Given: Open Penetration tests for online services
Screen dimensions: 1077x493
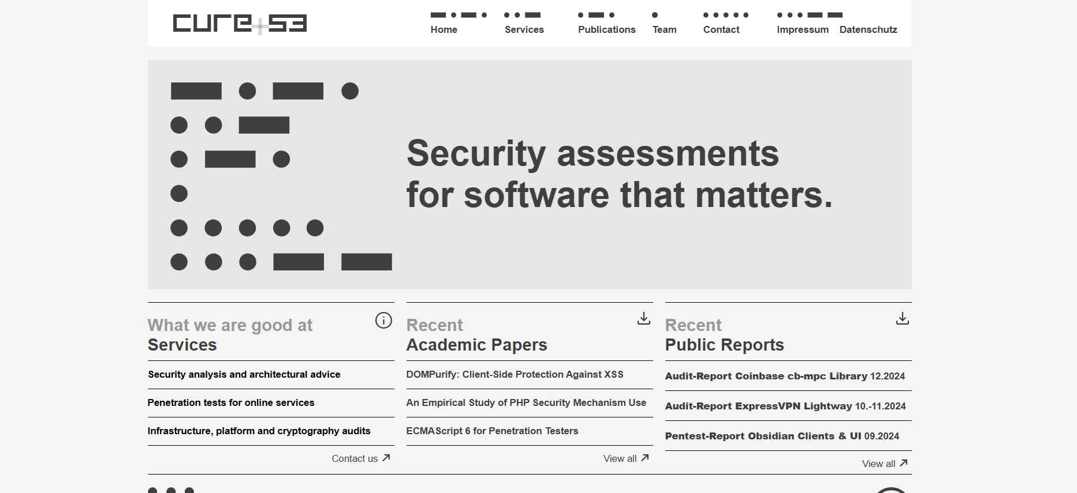Looking at the screenshot, I should coord(231,402).
